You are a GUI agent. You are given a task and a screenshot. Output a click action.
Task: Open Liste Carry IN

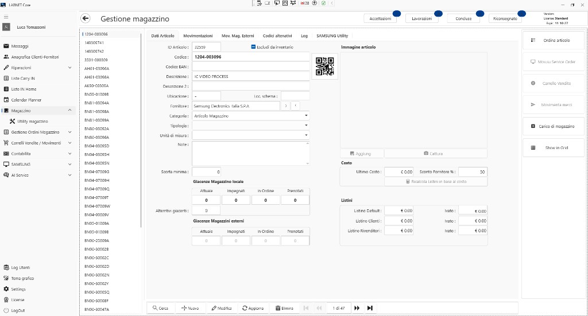click(22, 78)
